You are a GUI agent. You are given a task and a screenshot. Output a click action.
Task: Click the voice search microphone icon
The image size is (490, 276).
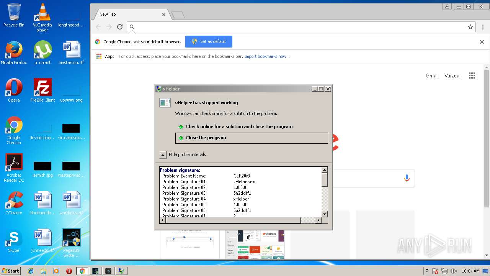click(407, 178)
